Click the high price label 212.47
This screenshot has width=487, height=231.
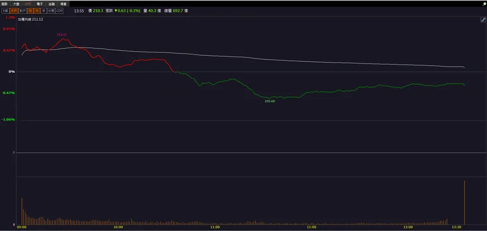point(62,35)
